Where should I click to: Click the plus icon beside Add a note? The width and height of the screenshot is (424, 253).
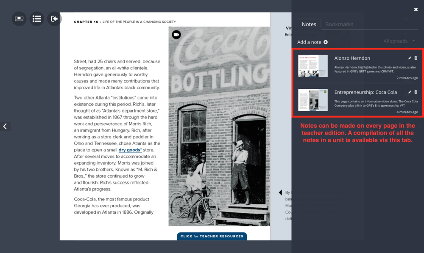(326, 42)
